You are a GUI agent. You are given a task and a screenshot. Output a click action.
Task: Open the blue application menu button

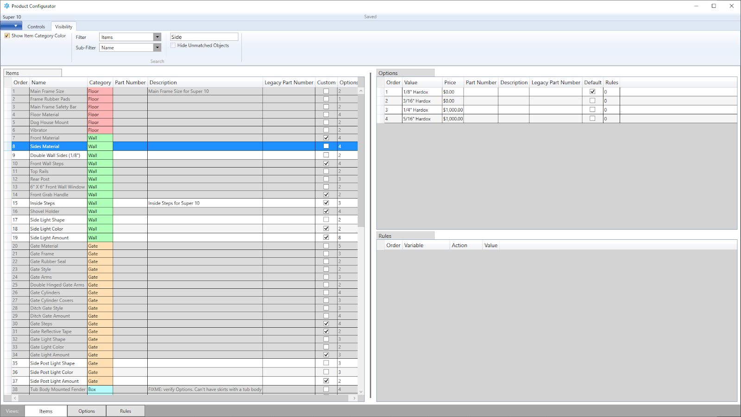point(11,26)
